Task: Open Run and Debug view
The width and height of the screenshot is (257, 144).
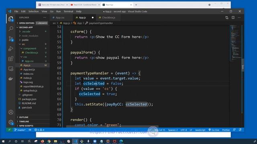Action: (11, 49)
